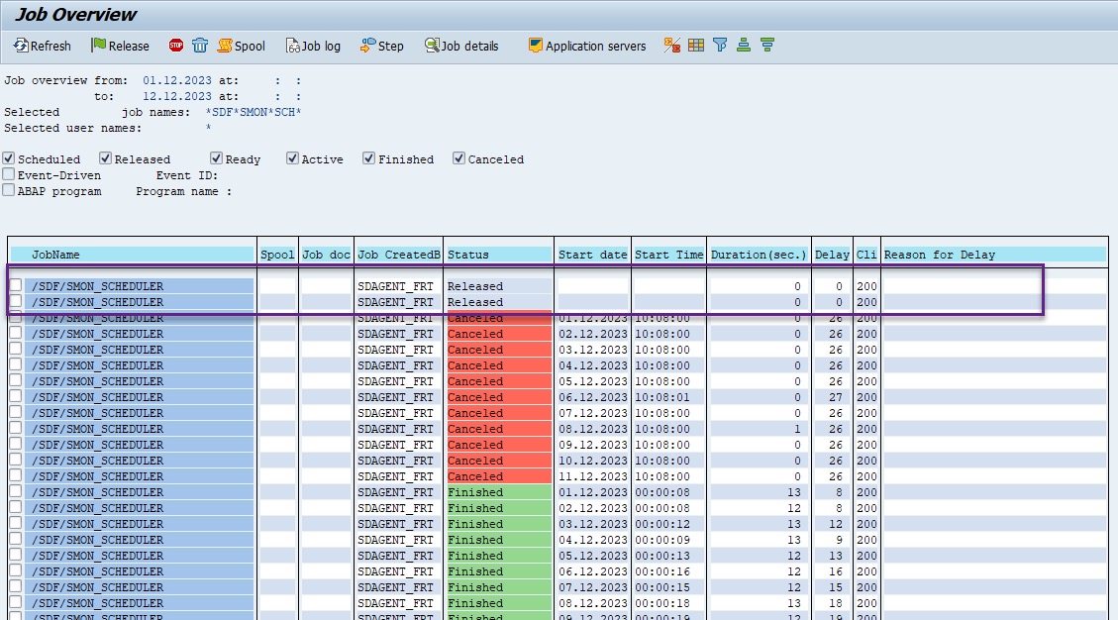Click Finished status cell for 06.12.2023
The image size is (1118, 620).
[498, 571]
